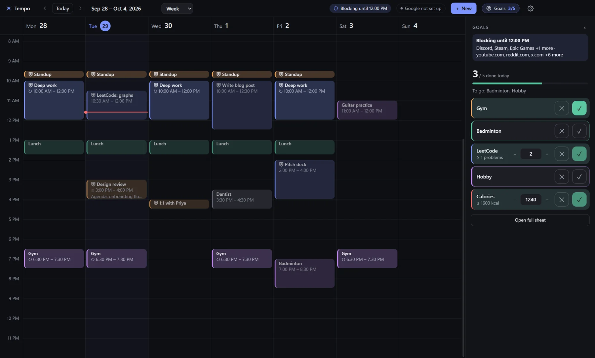Open the Week view dropdown
Viewport: 595px width, 358px height.
tap(177, 9)
